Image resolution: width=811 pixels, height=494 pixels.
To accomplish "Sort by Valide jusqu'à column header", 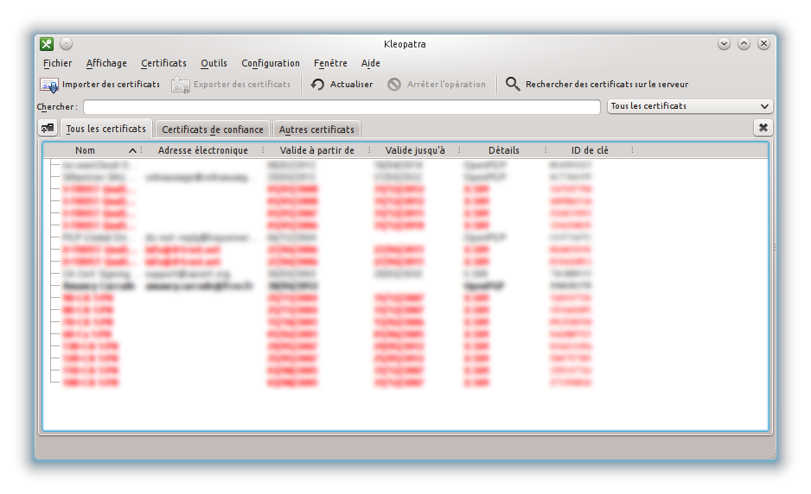I will tap(414, 150).
